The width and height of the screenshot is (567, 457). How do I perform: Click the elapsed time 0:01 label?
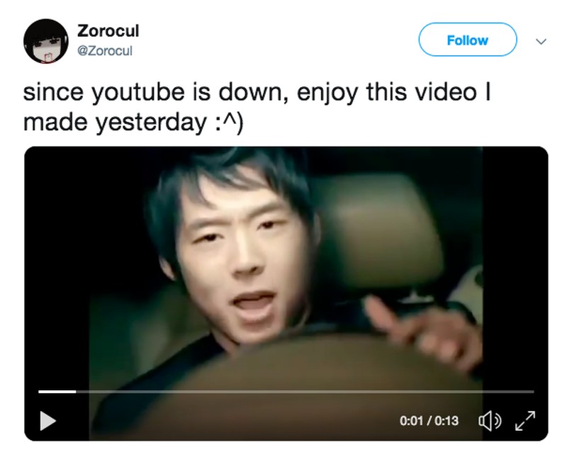(411, 421)
